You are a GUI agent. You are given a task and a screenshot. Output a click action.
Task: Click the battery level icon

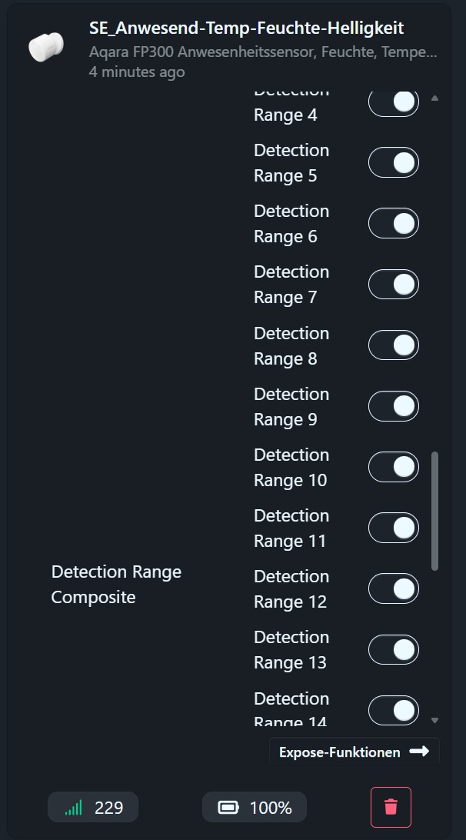pyautogui.click(x=228, y=808)
